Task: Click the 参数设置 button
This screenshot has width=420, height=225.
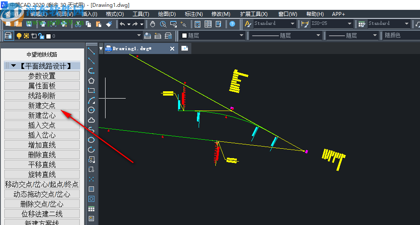Action: (42, 76)
